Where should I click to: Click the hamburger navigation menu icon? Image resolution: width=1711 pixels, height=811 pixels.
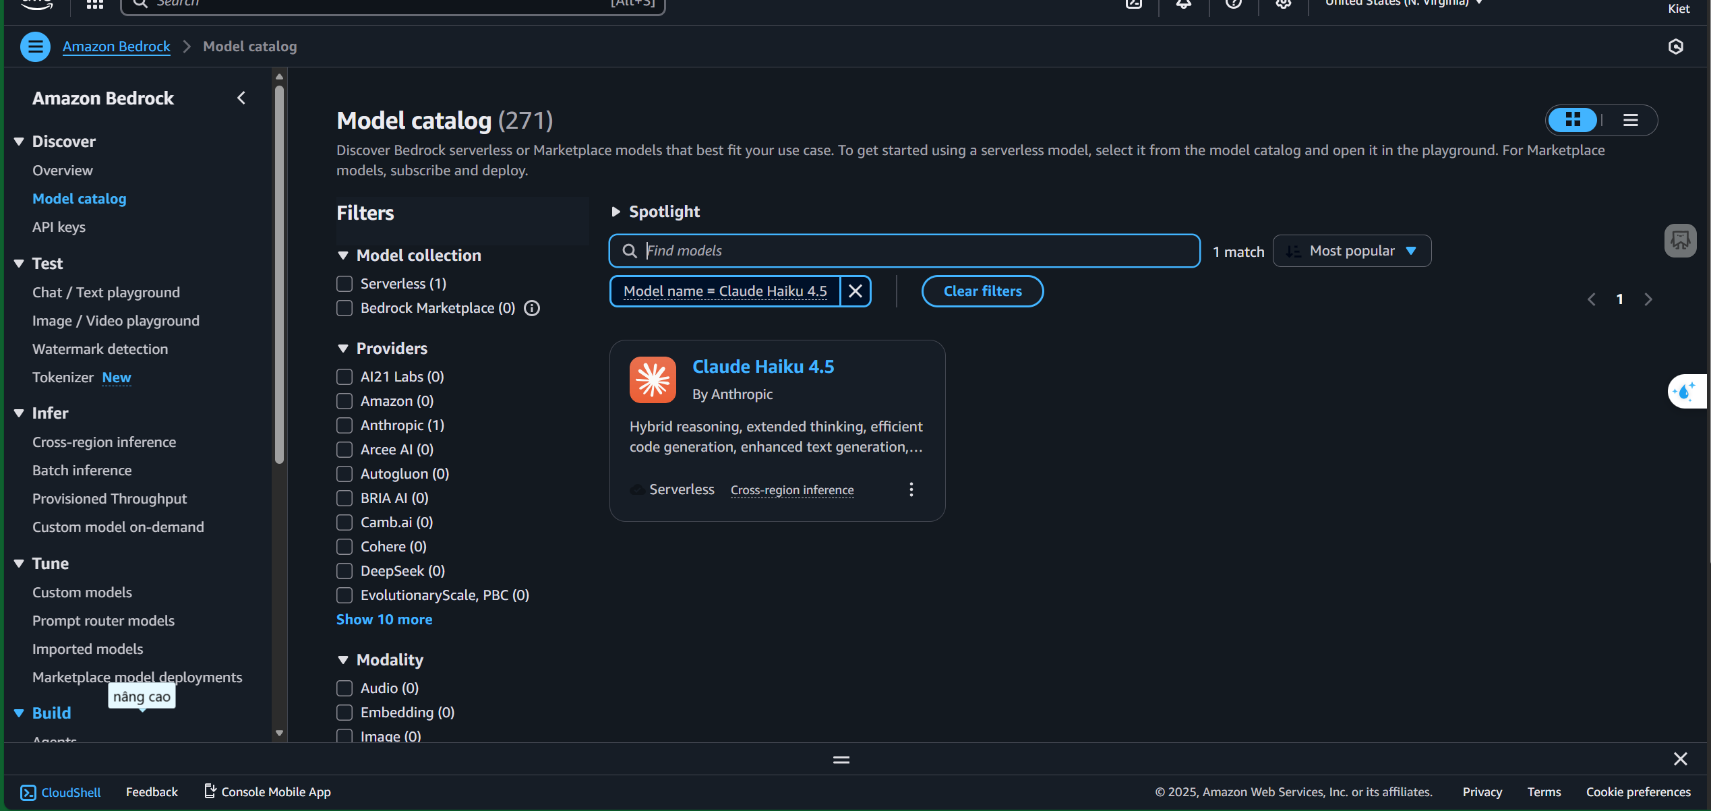[x=35, y=47]
